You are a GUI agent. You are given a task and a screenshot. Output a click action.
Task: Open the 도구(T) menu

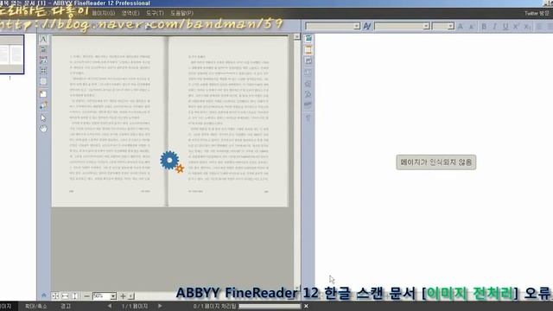155,13
